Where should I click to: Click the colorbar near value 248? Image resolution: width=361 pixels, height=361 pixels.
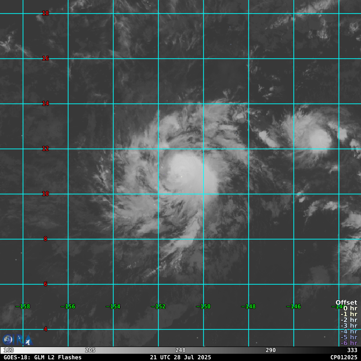tap(180, 350)
